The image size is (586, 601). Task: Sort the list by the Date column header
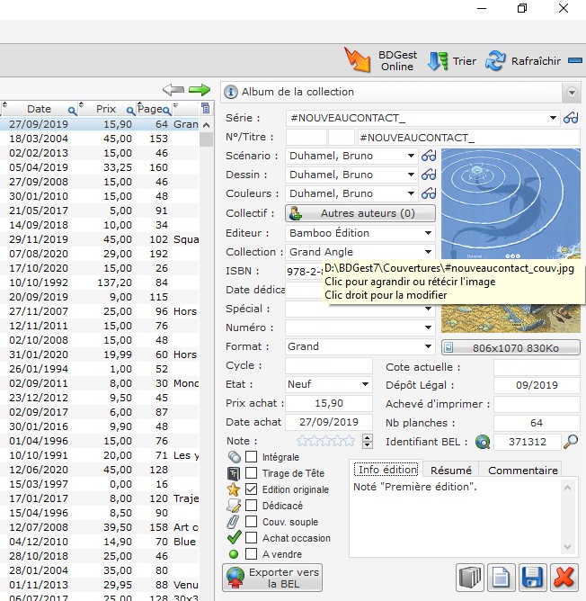[39, 109]
